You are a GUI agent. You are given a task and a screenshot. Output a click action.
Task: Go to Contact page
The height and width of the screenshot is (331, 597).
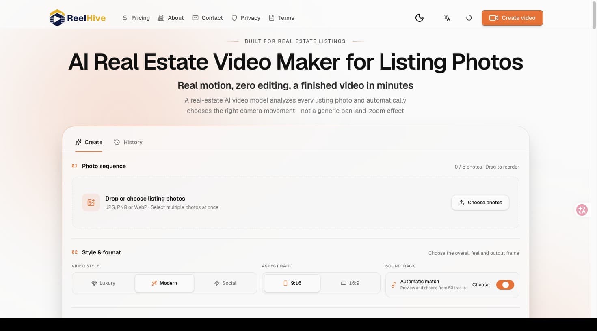click(x=208, y=18)
